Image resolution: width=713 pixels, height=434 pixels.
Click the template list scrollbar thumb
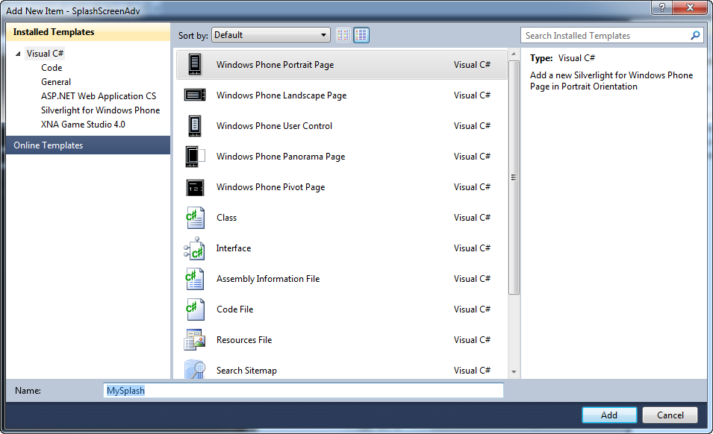(514, 177)
